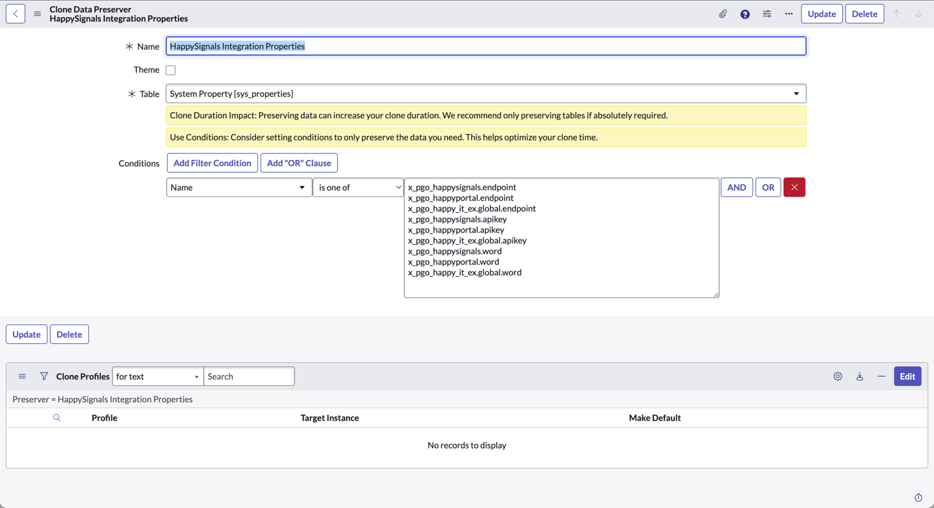Go back using the header arrow

16,14
